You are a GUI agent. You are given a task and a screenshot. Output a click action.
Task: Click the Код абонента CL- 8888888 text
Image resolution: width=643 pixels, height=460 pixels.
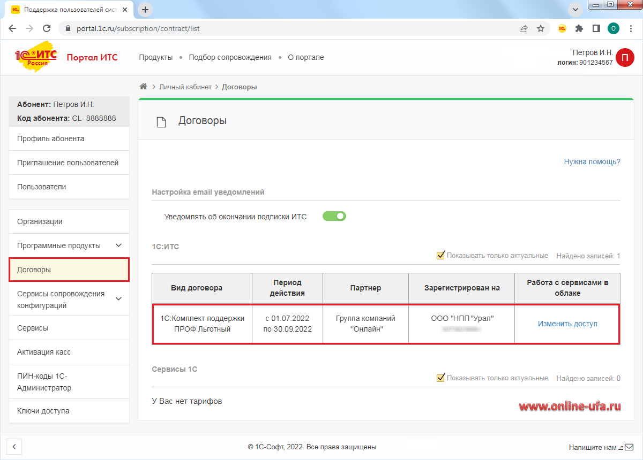[x=66, y=118]
